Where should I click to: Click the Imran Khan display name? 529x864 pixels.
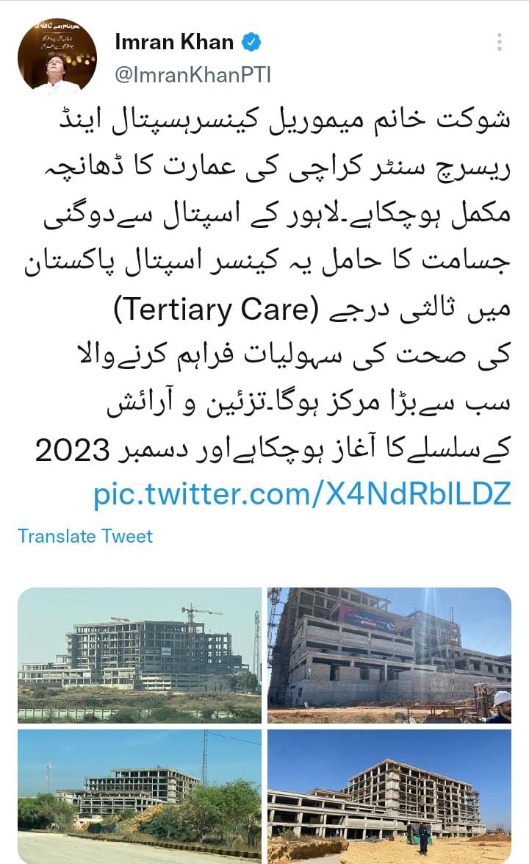(174, 42)
